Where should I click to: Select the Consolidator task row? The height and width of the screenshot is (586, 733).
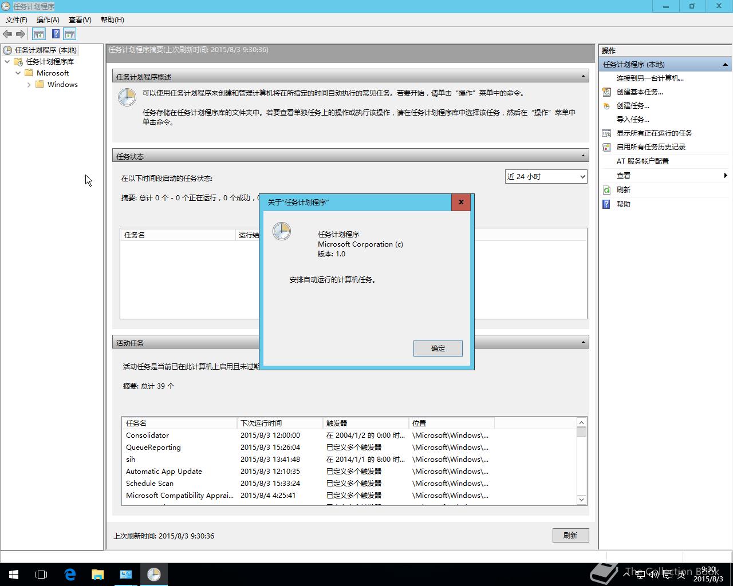coord(349,435)
